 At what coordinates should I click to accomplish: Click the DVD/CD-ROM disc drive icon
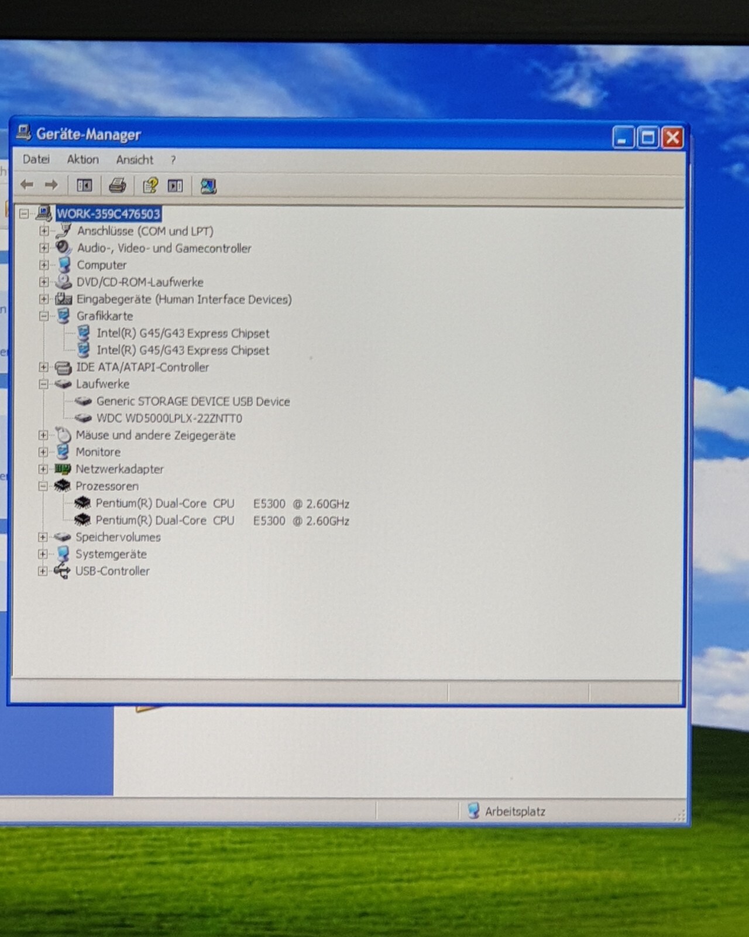pos(63,282)
